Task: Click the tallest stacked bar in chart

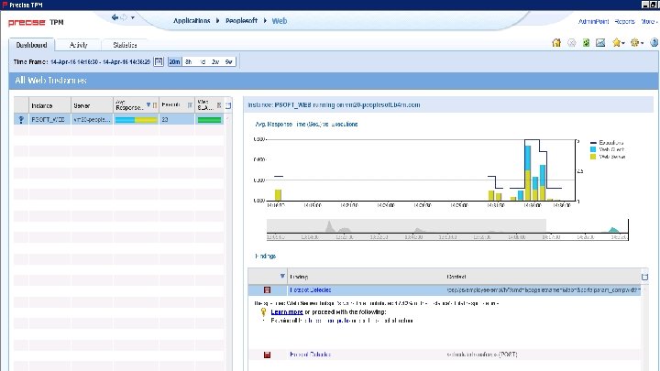Action: [527, 173]
